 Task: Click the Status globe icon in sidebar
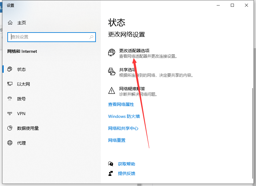10,69
